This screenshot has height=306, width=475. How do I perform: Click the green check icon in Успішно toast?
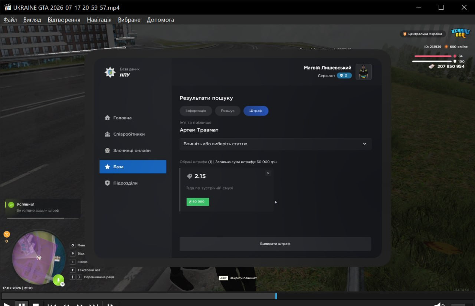click(x=11, y=205)
